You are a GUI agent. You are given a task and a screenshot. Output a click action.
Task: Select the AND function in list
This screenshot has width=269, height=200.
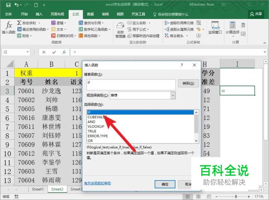(140, 122)
